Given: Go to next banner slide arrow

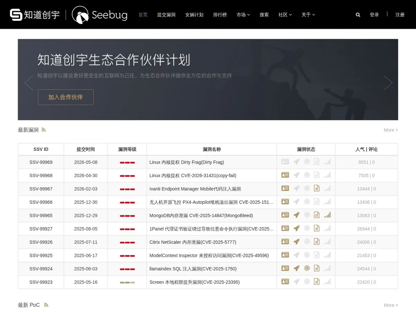Looking at the screenshot, I should click(x=388, y=83).
